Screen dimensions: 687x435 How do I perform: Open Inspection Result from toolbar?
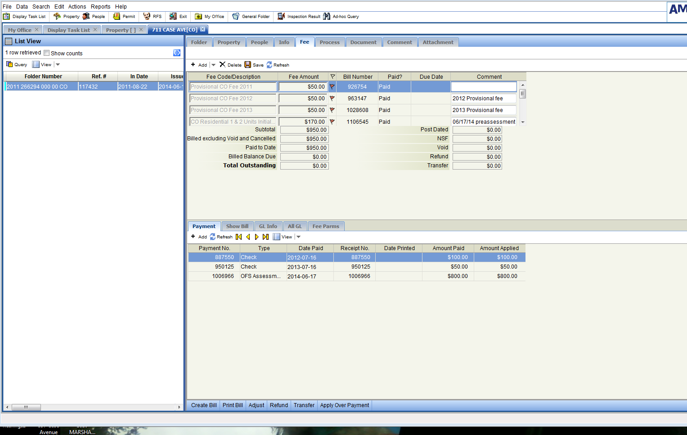(282, 17)
